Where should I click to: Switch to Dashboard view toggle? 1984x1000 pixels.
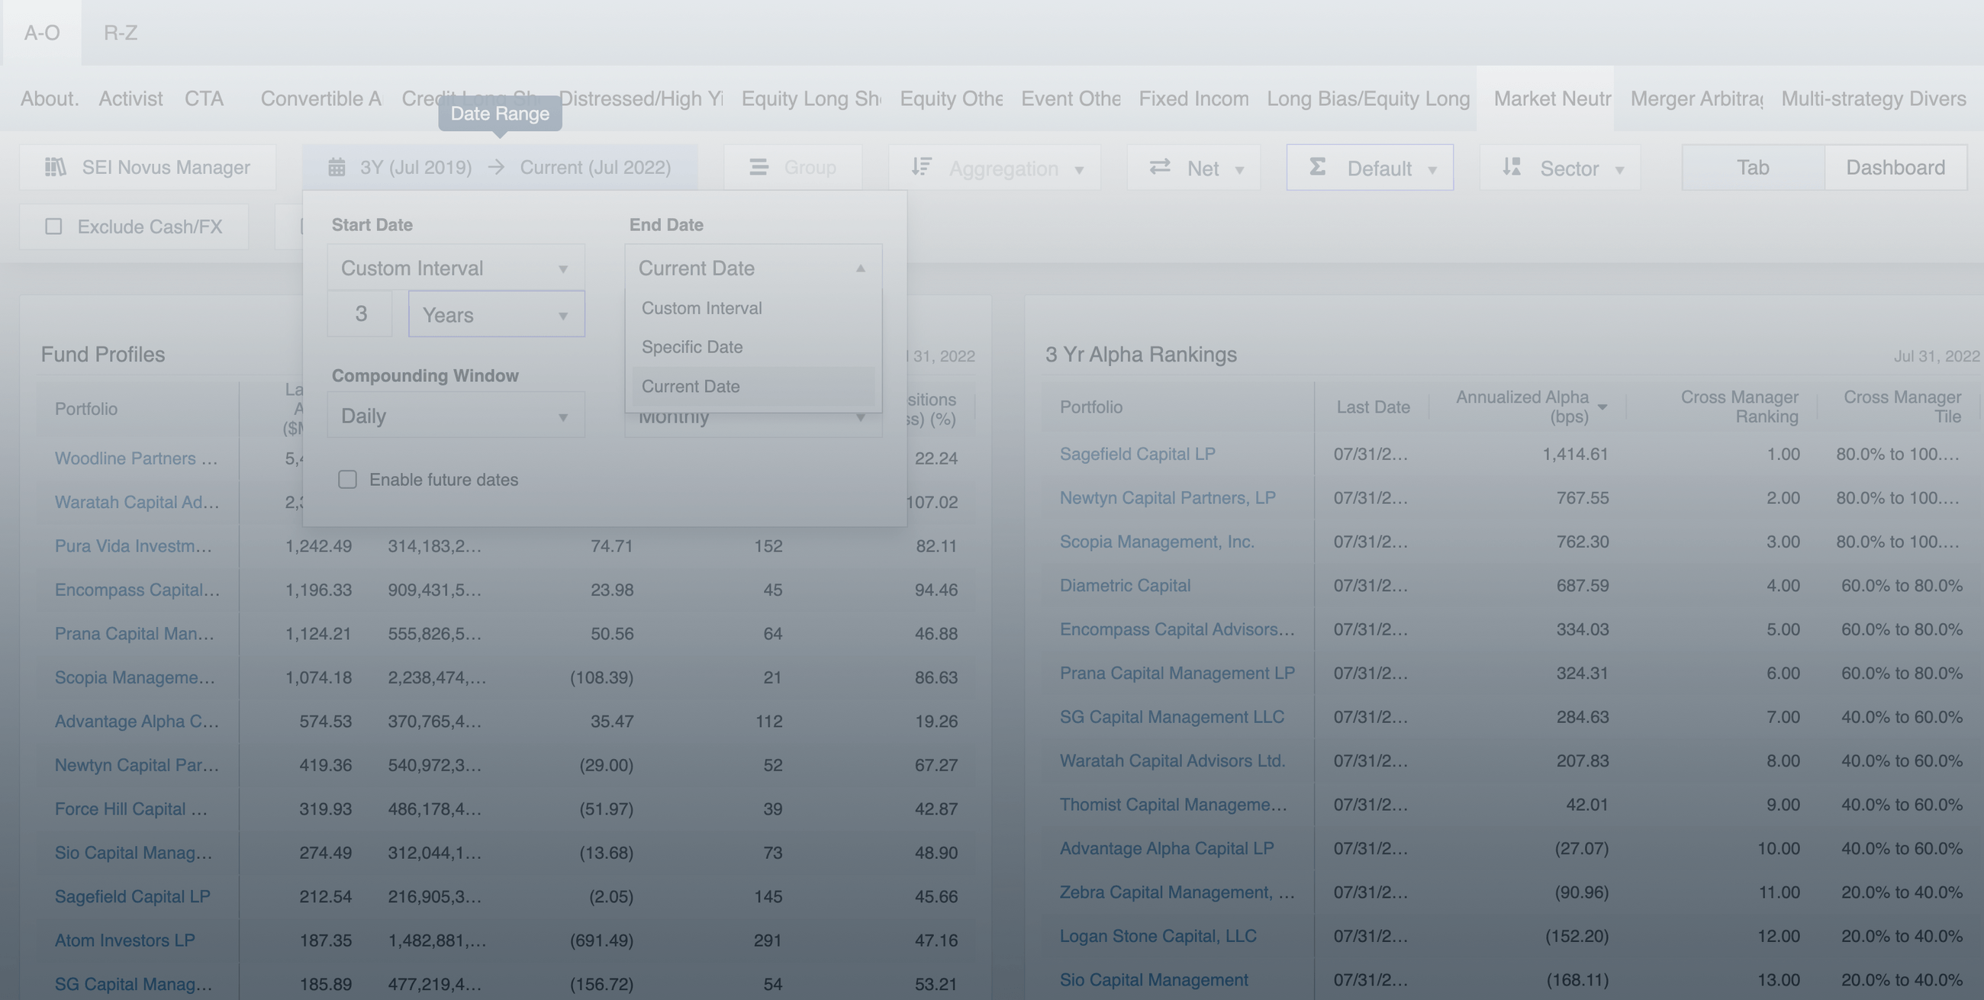pyautogui.click(x=1895, y=167)
